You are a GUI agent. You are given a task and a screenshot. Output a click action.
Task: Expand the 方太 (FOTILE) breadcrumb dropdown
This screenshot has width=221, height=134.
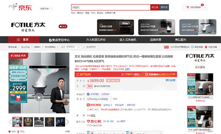[x=71, y=47]
